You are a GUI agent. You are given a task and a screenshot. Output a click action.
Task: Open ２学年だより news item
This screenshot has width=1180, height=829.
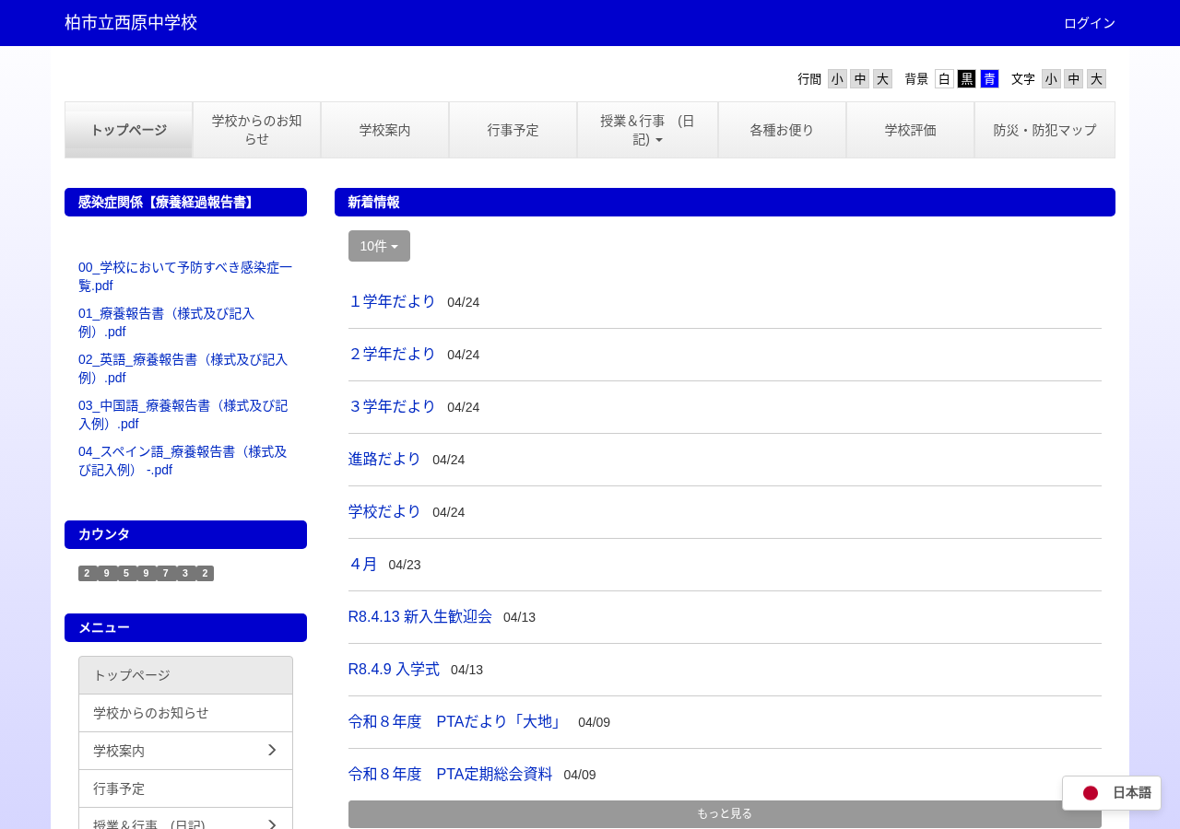point(392,354)
